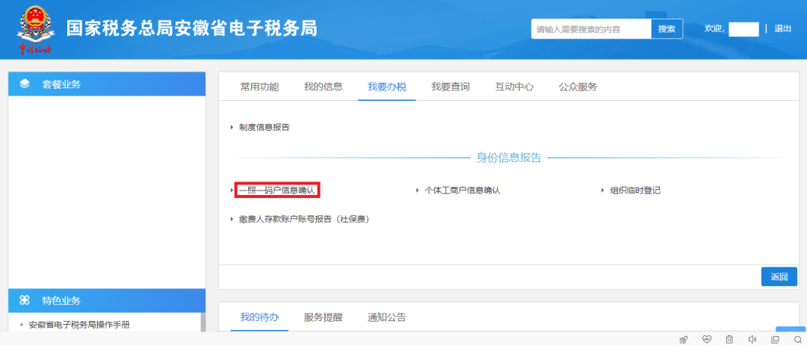Open the 我要查询 tab

(x=451, y=87)
